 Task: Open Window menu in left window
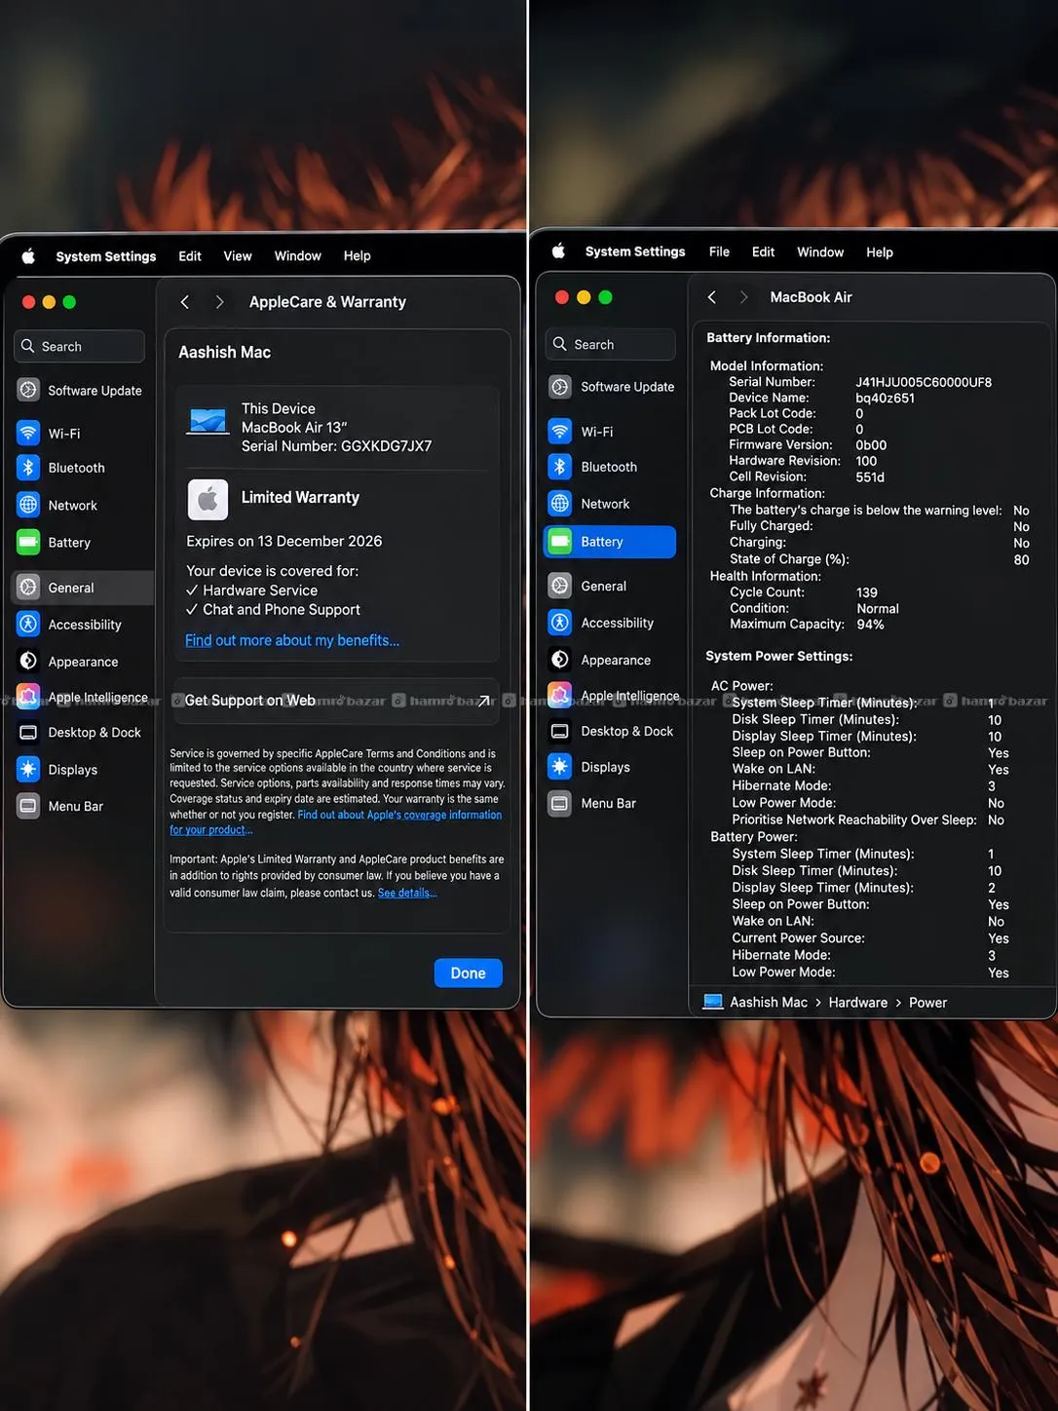pyautogui.click(x=298, y=256)
